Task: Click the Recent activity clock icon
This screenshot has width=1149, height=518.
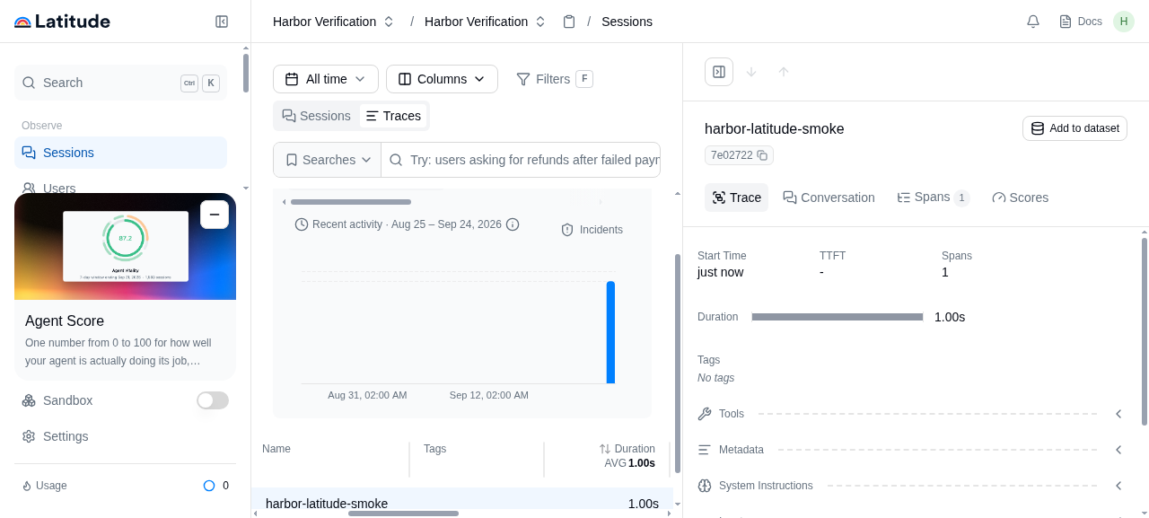Action: (302, 224)
